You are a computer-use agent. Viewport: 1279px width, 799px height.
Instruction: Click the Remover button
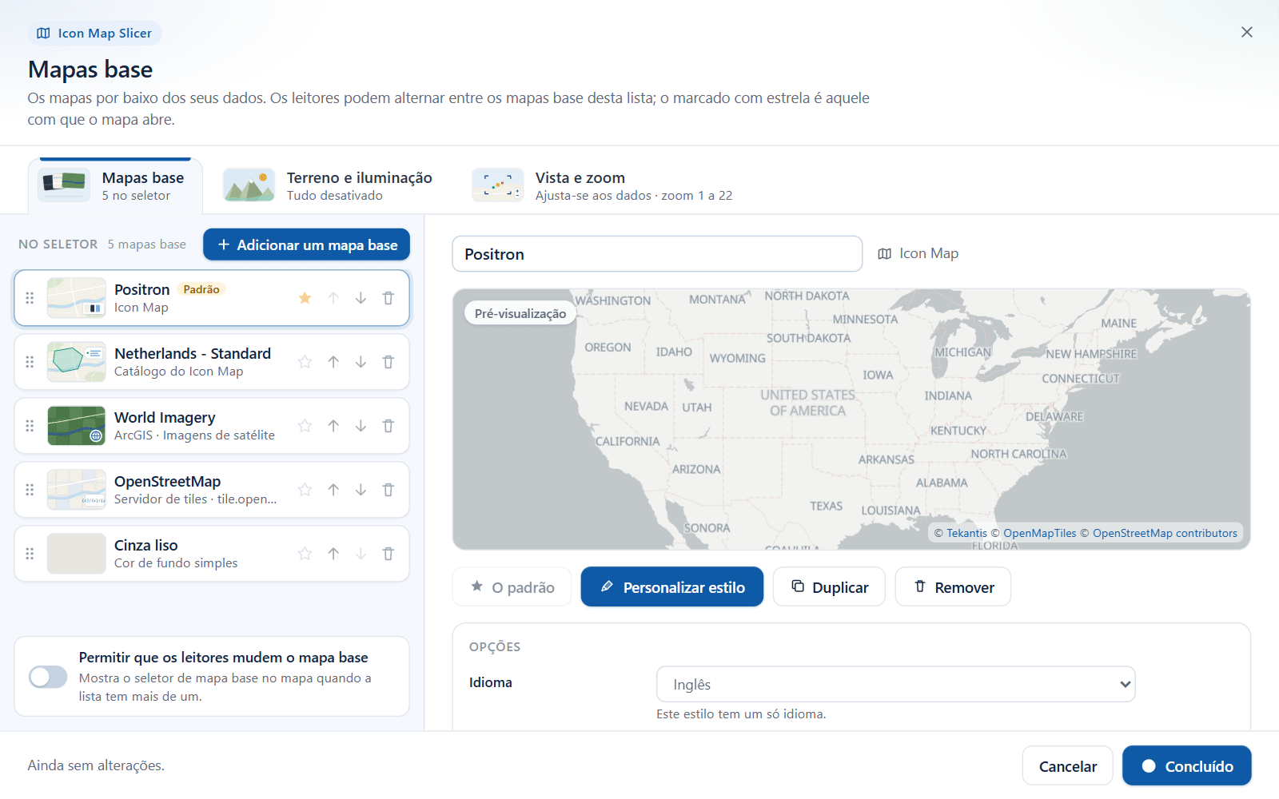pos(953,587)
